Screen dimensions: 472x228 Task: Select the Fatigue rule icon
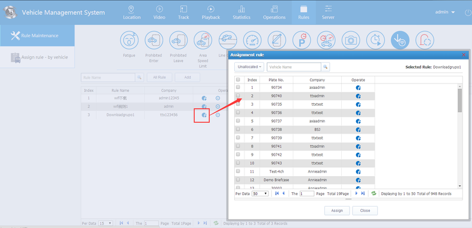[x=129, y=40]
